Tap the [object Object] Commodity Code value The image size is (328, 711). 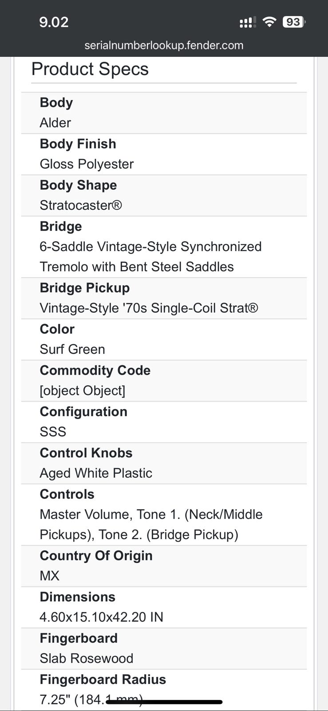coord(83,391)
